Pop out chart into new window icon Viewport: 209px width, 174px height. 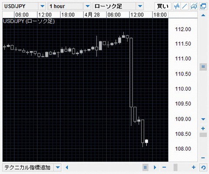[x=203, y=6]
